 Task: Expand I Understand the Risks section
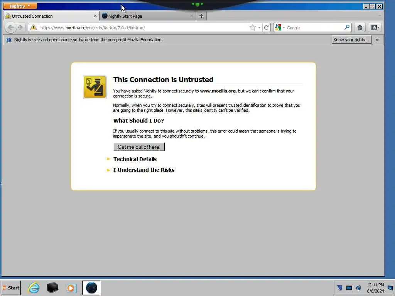(x=143, y=170)
